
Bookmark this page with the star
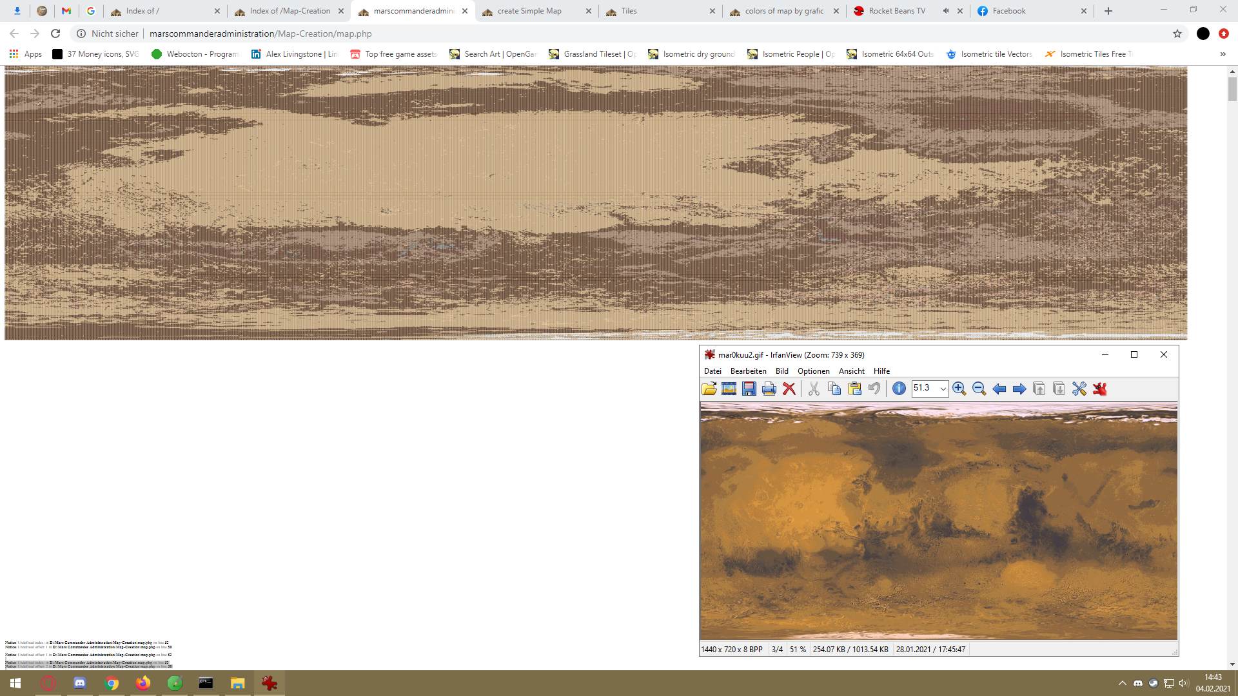(1177, 34)
